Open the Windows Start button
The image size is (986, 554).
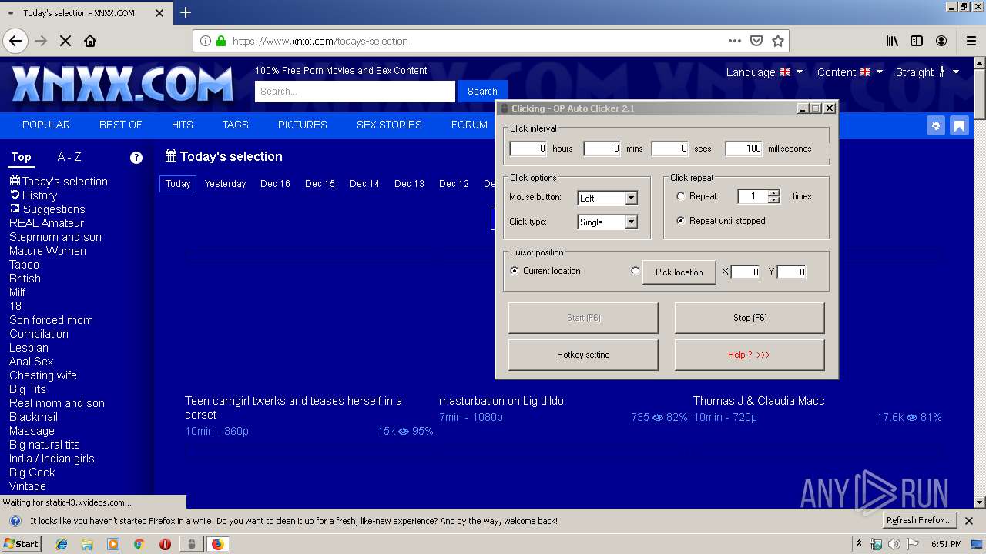(21, 544)
